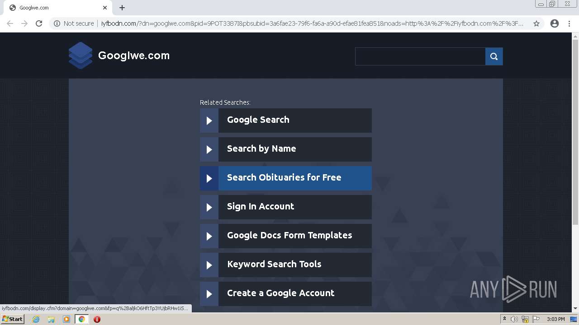
Task: Open Internet Explorer from the taskbar
Action: pos(36,319)
